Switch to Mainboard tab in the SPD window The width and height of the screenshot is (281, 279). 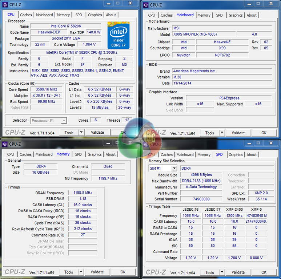point(185,155)
